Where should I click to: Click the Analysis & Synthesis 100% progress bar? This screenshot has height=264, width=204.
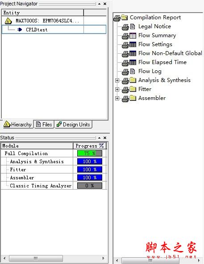coord(90,161)
